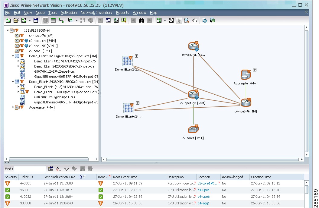Image resolution: width=319 pixels, height=208 pixels.
Task: Open a map with the folder icon
Action: pyautogui.click(x=16, y=20)
